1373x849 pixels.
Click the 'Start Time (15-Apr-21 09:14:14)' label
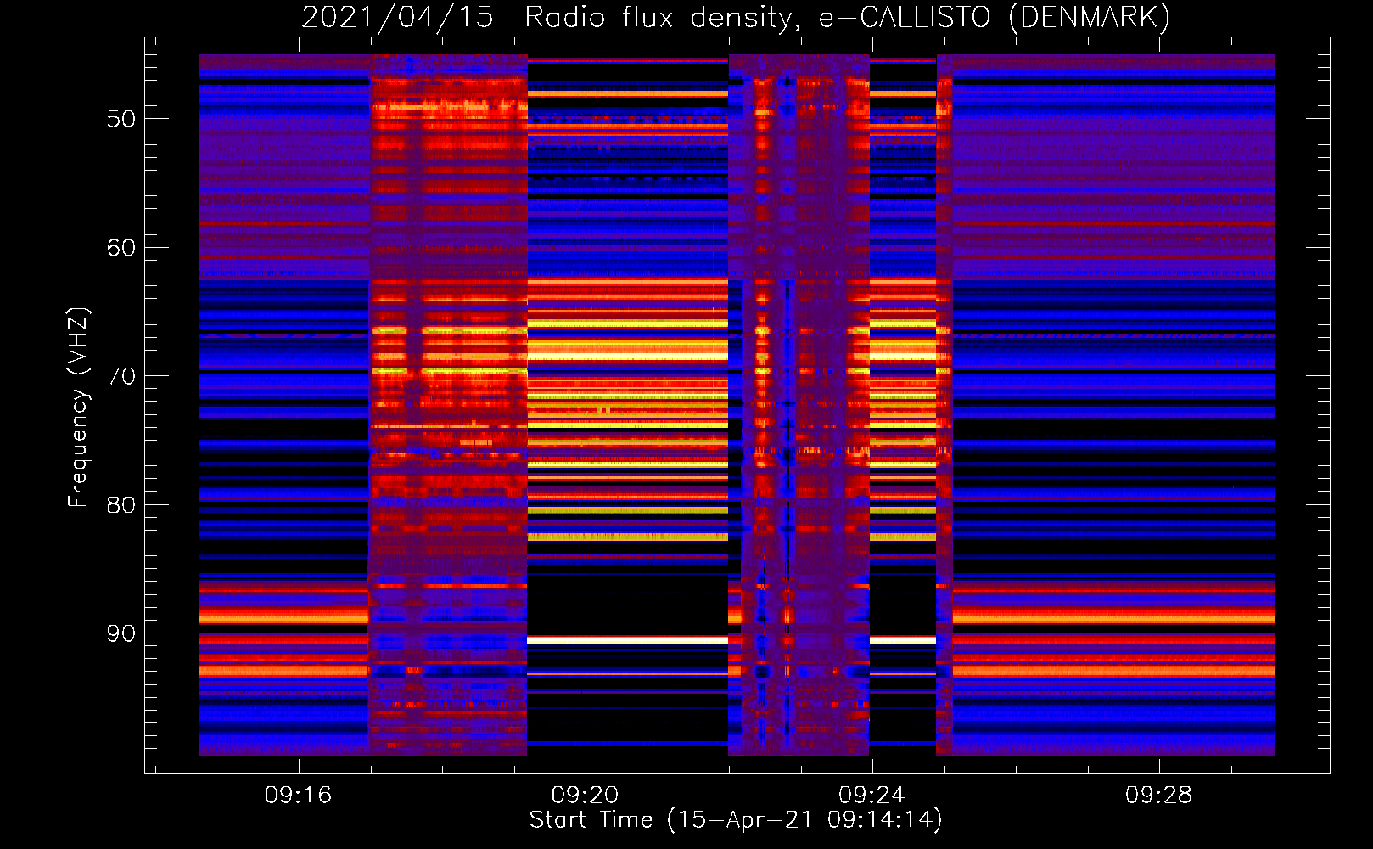pos(736,820)
